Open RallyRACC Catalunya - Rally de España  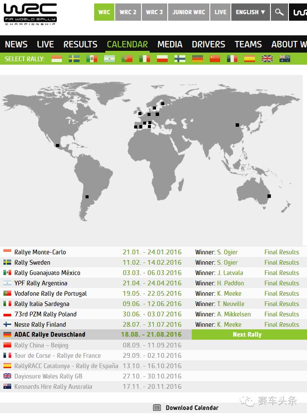66,366
